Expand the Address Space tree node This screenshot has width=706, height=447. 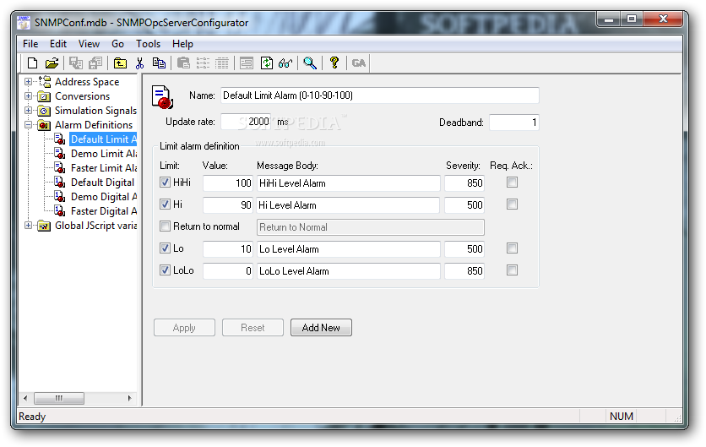[29, 82]
